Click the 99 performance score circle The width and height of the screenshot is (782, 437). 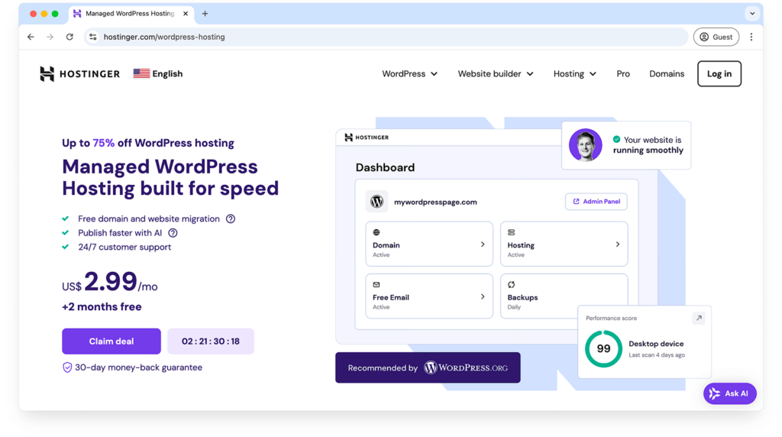coord(603,348)
